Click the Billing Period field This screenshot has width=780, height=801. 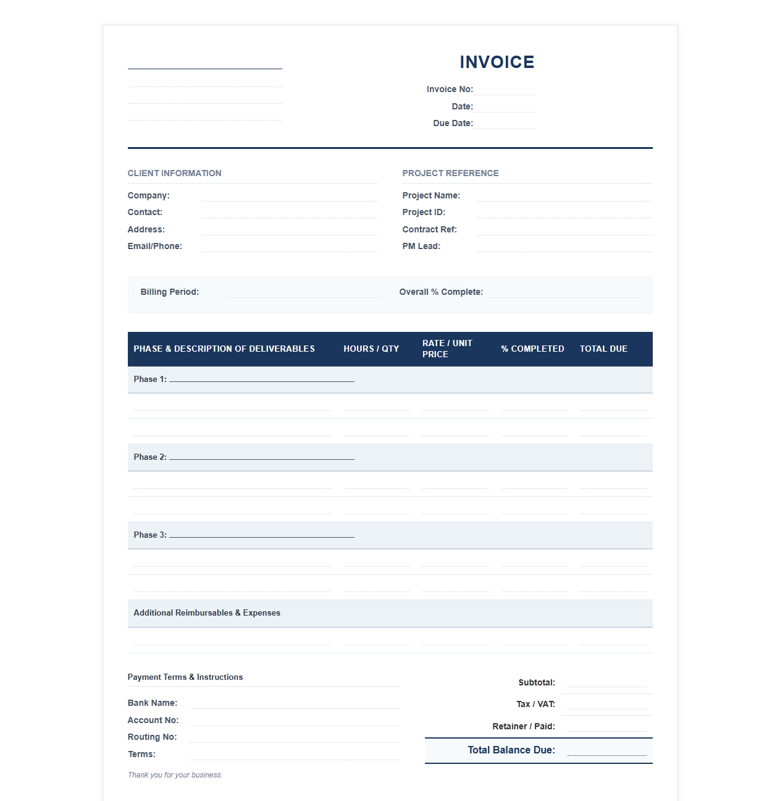[304, 292]
